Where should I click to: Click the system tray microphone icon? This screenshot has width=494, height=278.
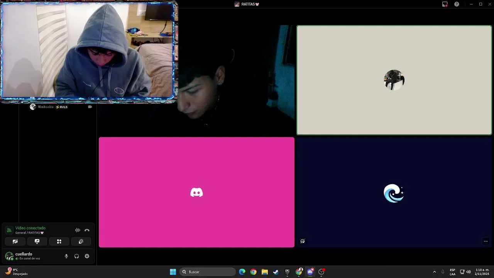(443, 272)
